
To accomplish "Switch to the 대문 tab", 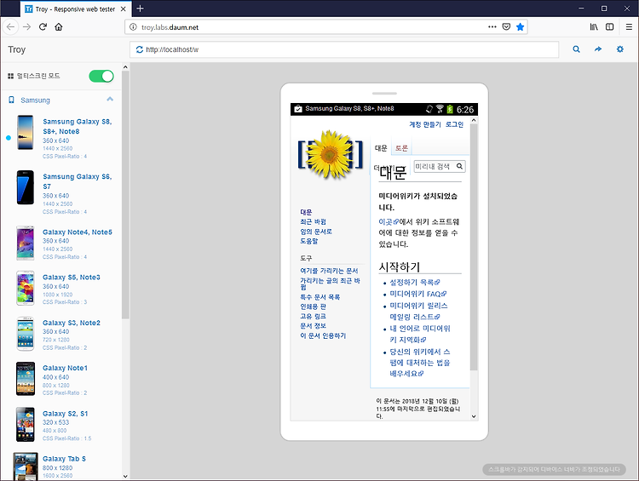I will coord(381,148).
